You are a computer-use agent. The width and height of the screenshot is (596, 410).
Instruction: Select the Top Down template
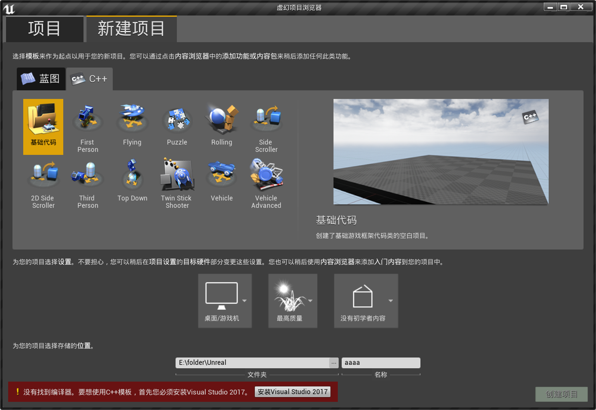point(132,183)
